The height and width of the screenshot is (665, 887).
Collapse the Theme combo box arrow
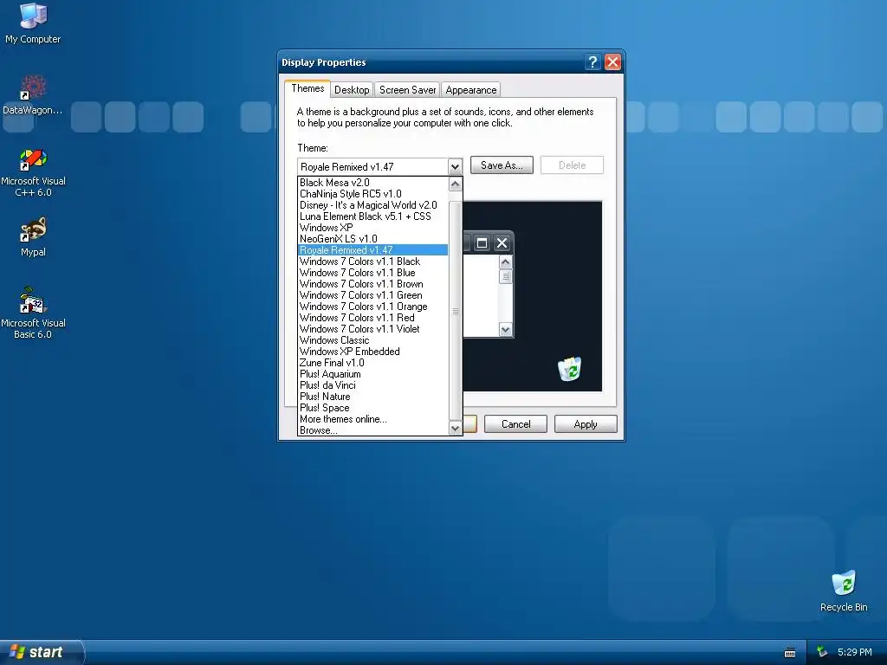(x=455, y=167)
